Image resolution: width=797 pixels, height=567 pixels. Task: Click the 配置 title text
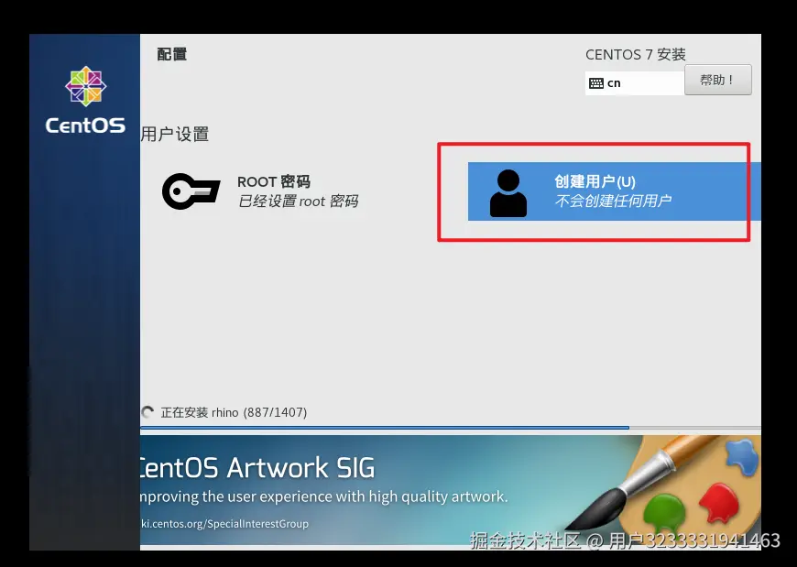tap(172, 54)
